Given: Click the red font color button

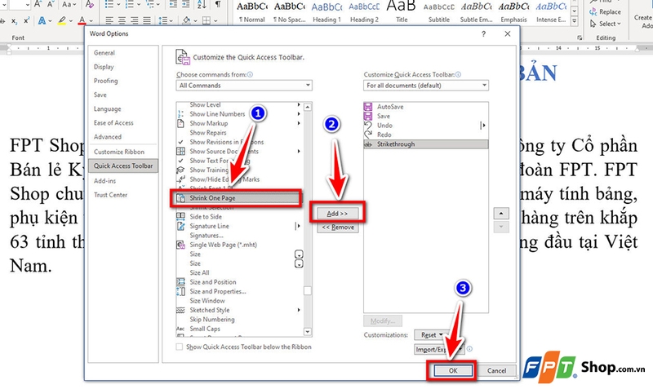Looking at the screenshot, I should tap(82, 20).
